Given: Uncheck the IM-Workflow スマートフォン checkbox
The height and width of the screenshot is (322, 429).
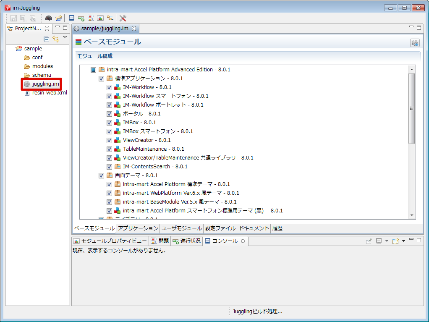Looking at the screenshot, I should coord(109,96).
